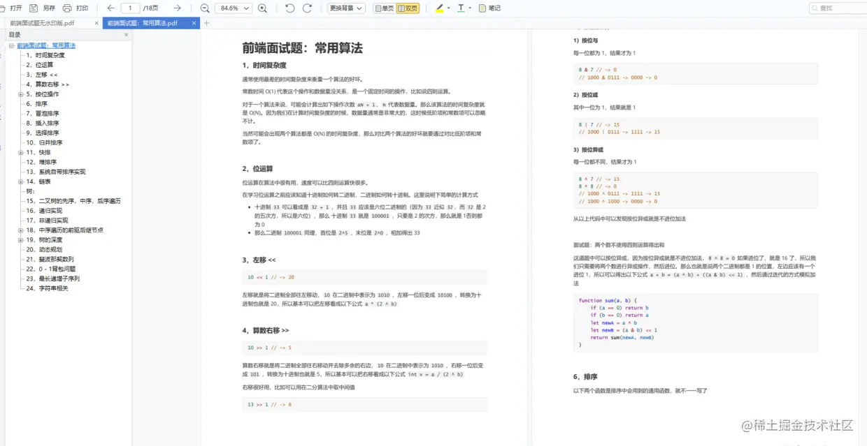The image size is (867, 446).
Task: Add a new tab with plus icon
Action: 207,23
